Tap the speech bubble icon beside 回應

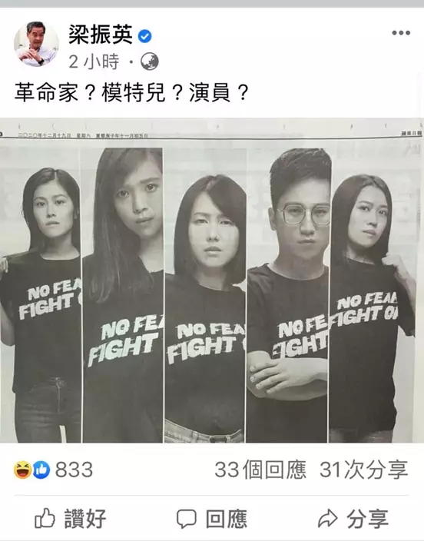tap(187, 519)
